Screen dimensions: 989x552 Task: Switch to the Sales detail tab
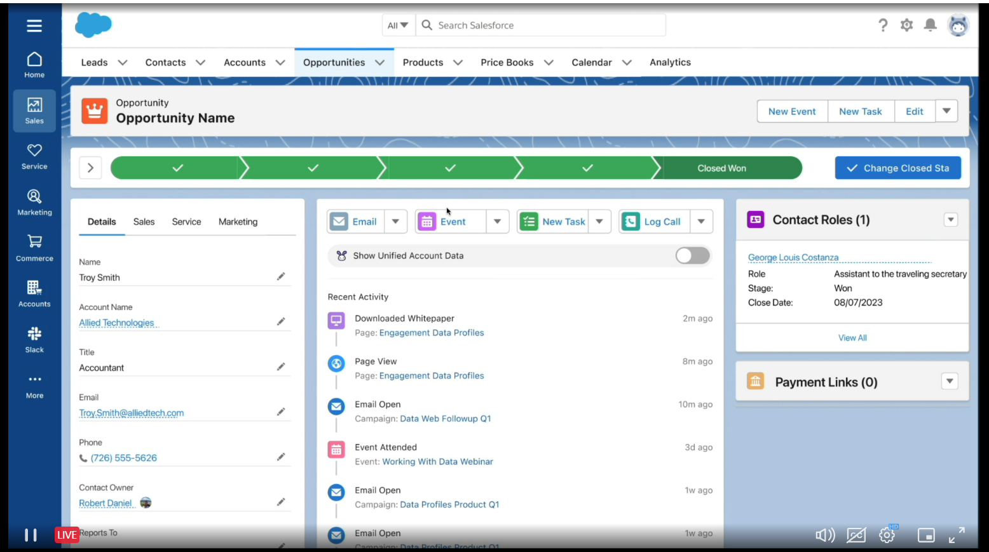[144, 222]
